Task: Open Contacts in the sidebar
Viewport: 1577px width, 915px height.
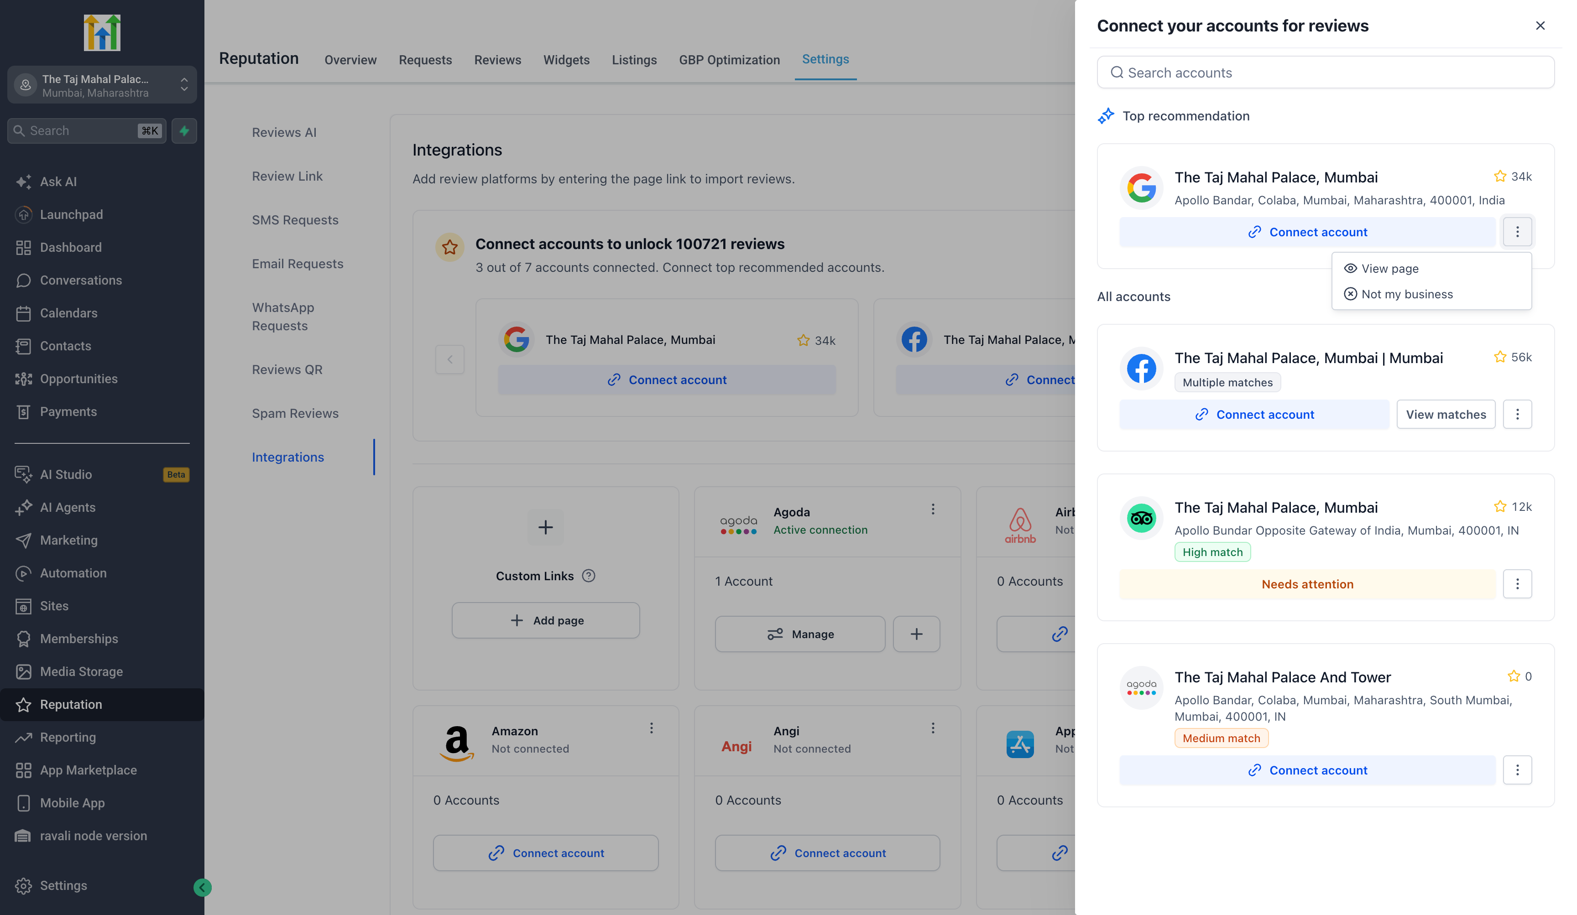Action: [x=102, y=346]
